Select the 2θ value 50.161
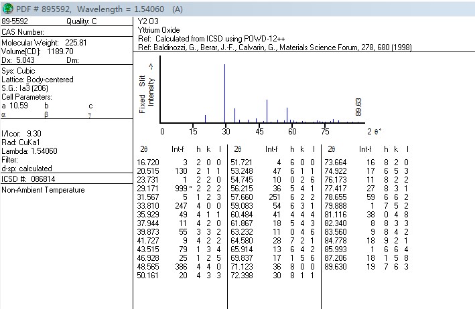 click(148, 276)
